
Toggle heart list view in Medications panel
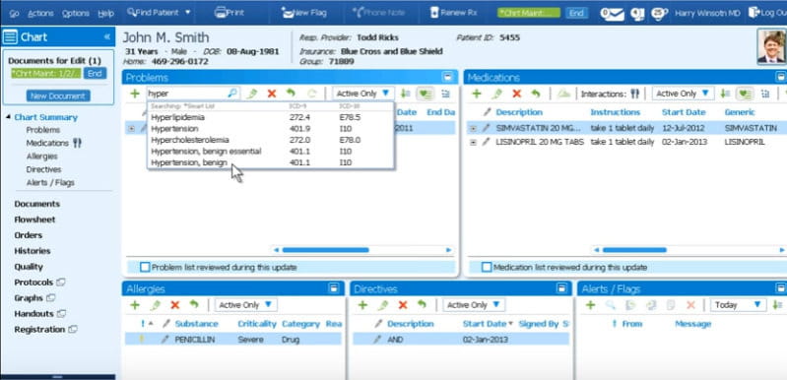coord(745,94)
